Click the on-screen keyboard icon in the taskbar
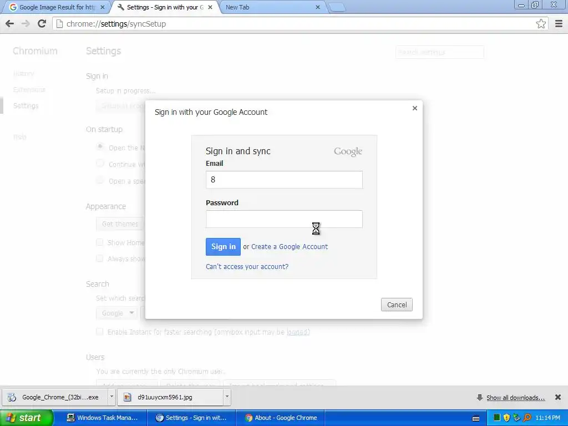The height and width of the screenshot is (426, 568). (x=476, y=418)
